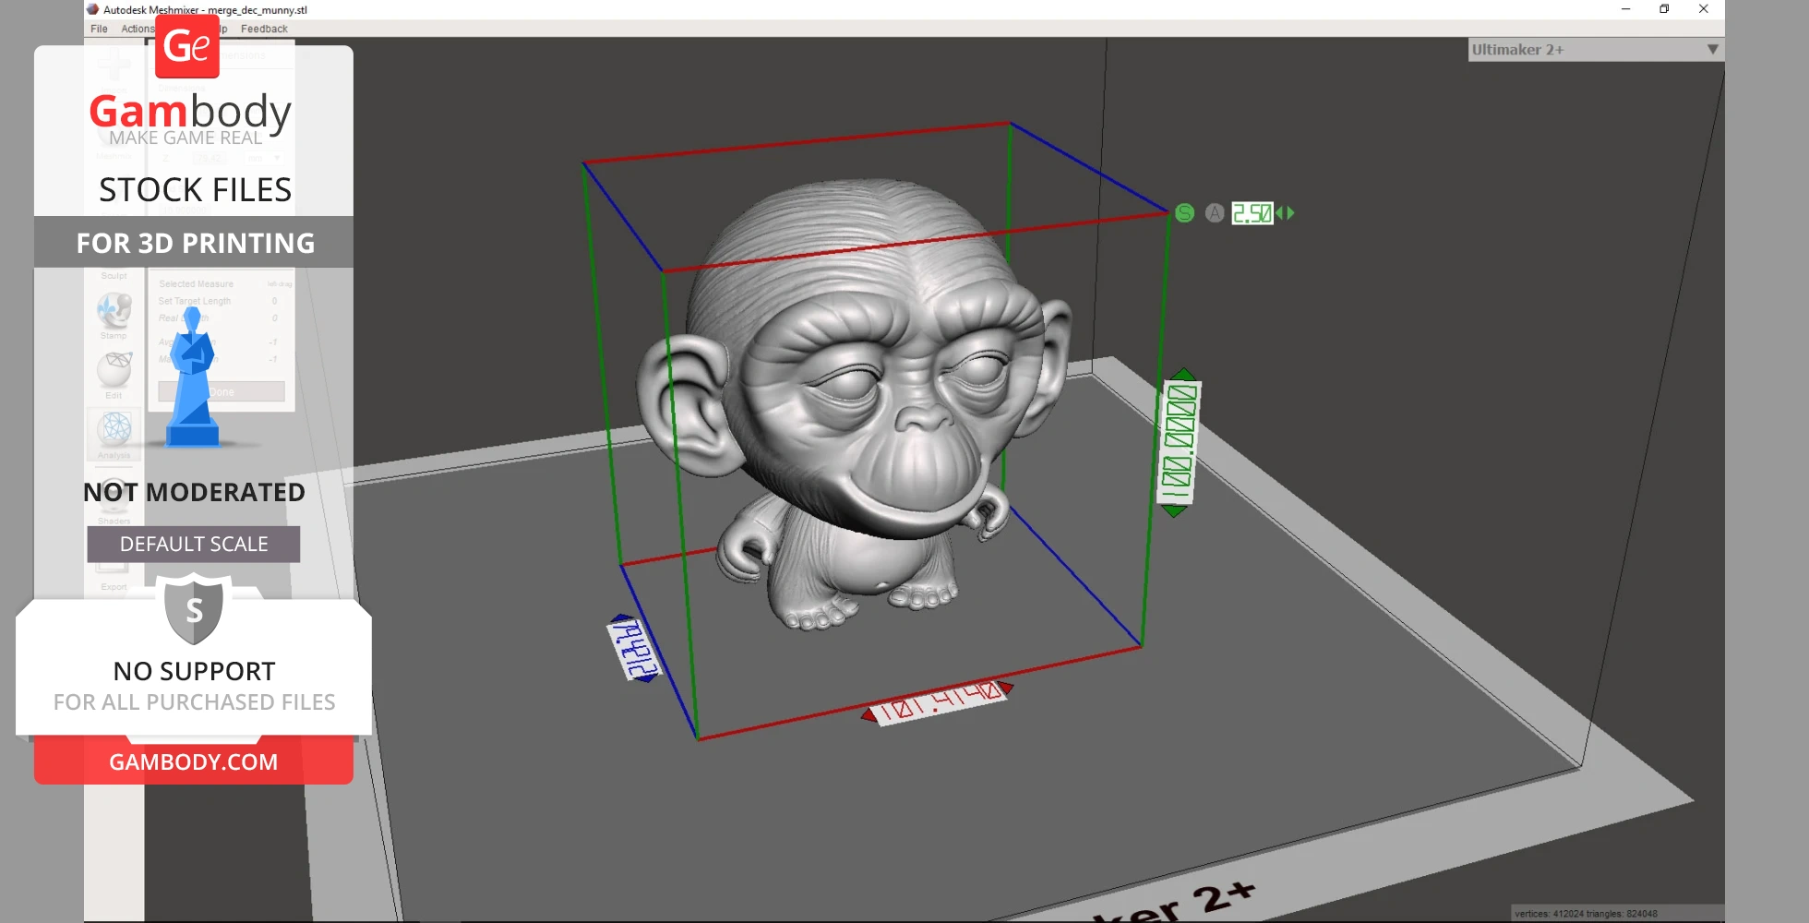Open the Ultimaker 2+ printer dropdown

coord(1587,50)
